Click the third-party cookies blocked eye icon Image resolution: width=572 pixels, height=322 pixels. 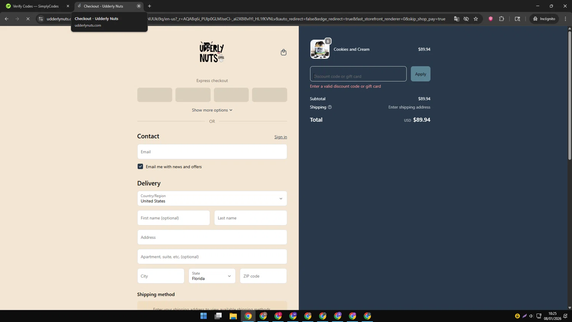pyautogui.click(x=466, y=19)
